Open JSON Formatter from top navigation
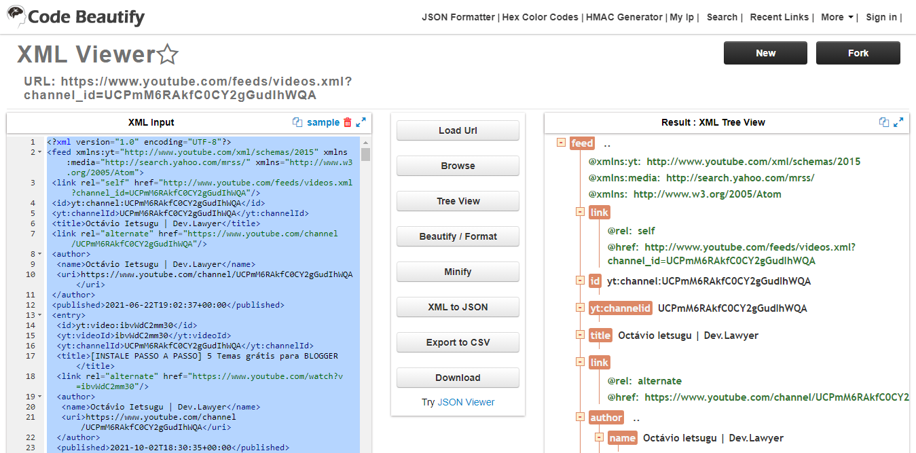 tap(458, 17)
